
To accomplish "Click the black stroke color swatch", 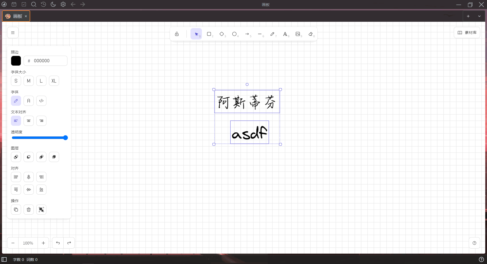I will point(16,61).
